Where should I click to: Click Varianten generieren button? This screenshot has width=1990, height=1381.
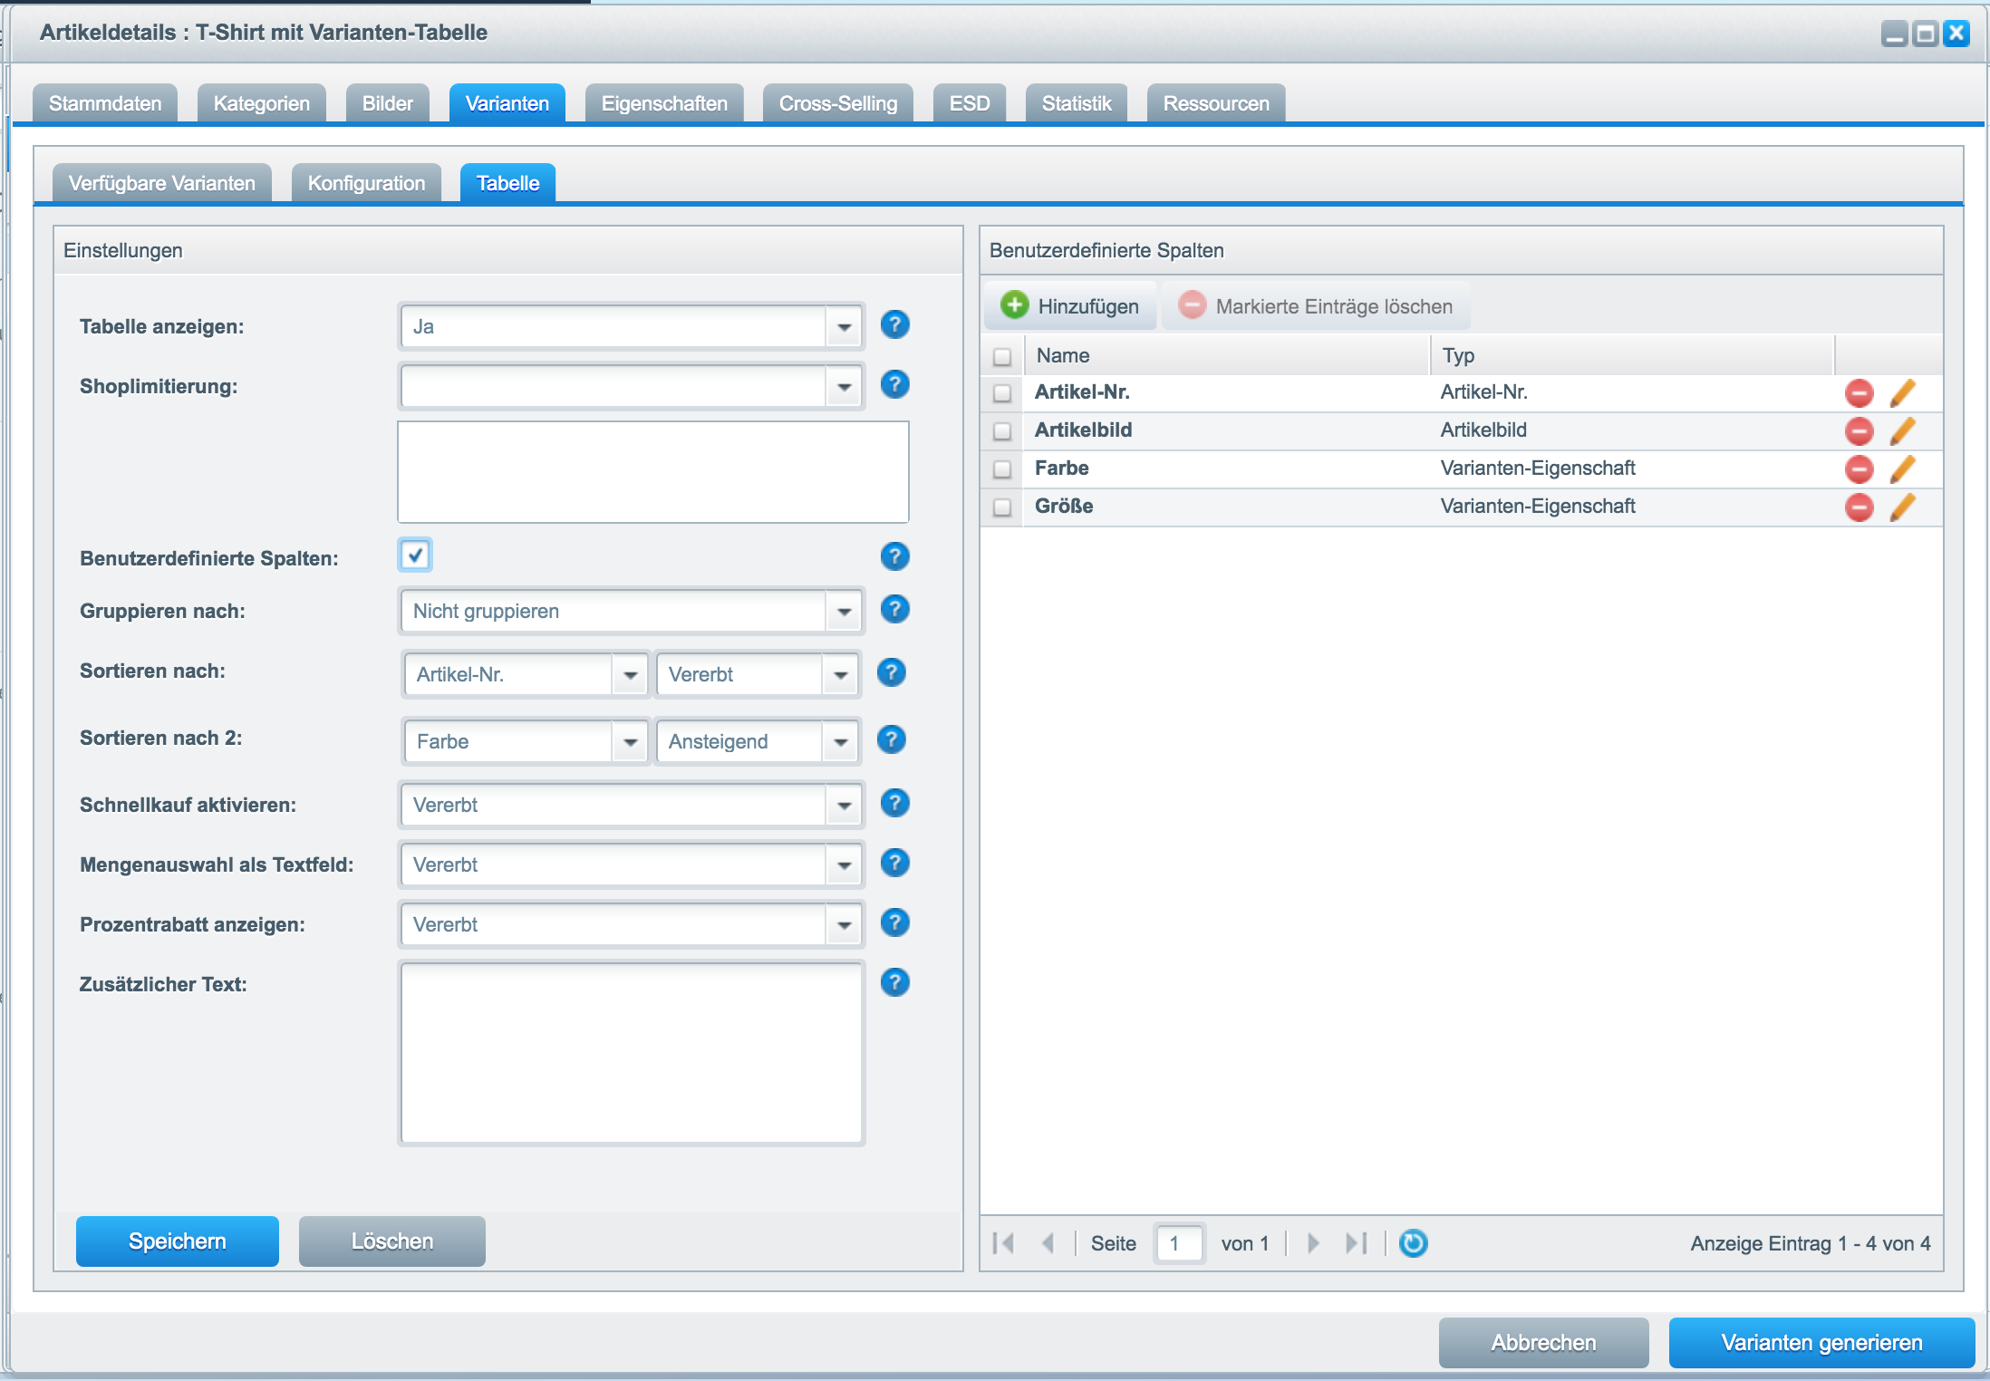coord(1822,1343)
